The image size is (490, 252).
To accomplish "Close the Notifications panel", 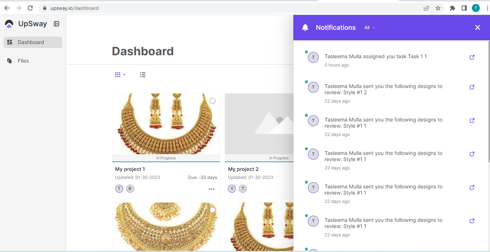I will (477, 28).
